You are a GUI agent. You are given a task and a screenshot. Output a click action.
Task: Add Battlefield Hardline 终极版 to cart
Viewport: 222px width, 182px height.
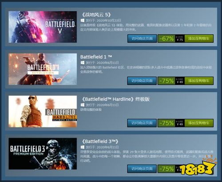(199, 123)
